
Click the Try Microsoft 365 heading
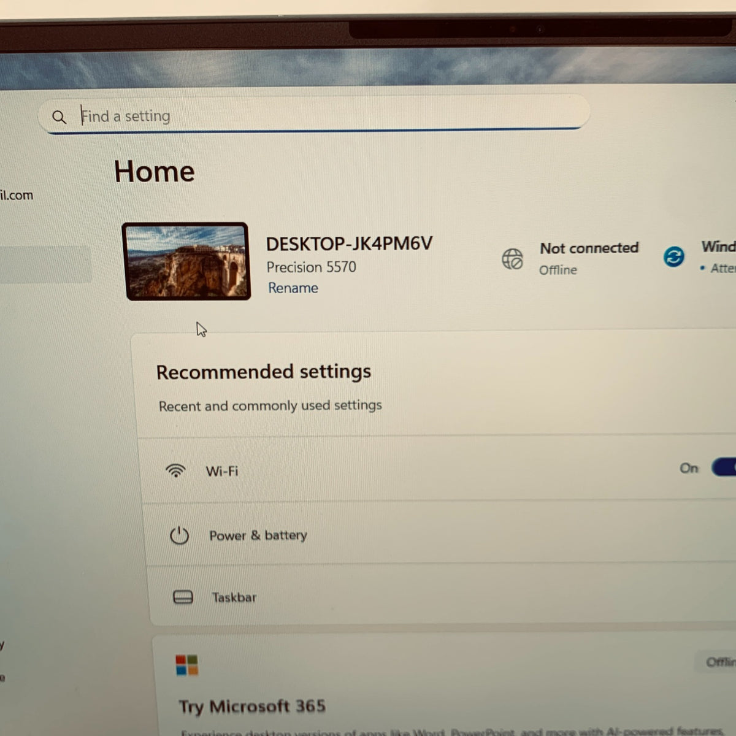point(252,707)
